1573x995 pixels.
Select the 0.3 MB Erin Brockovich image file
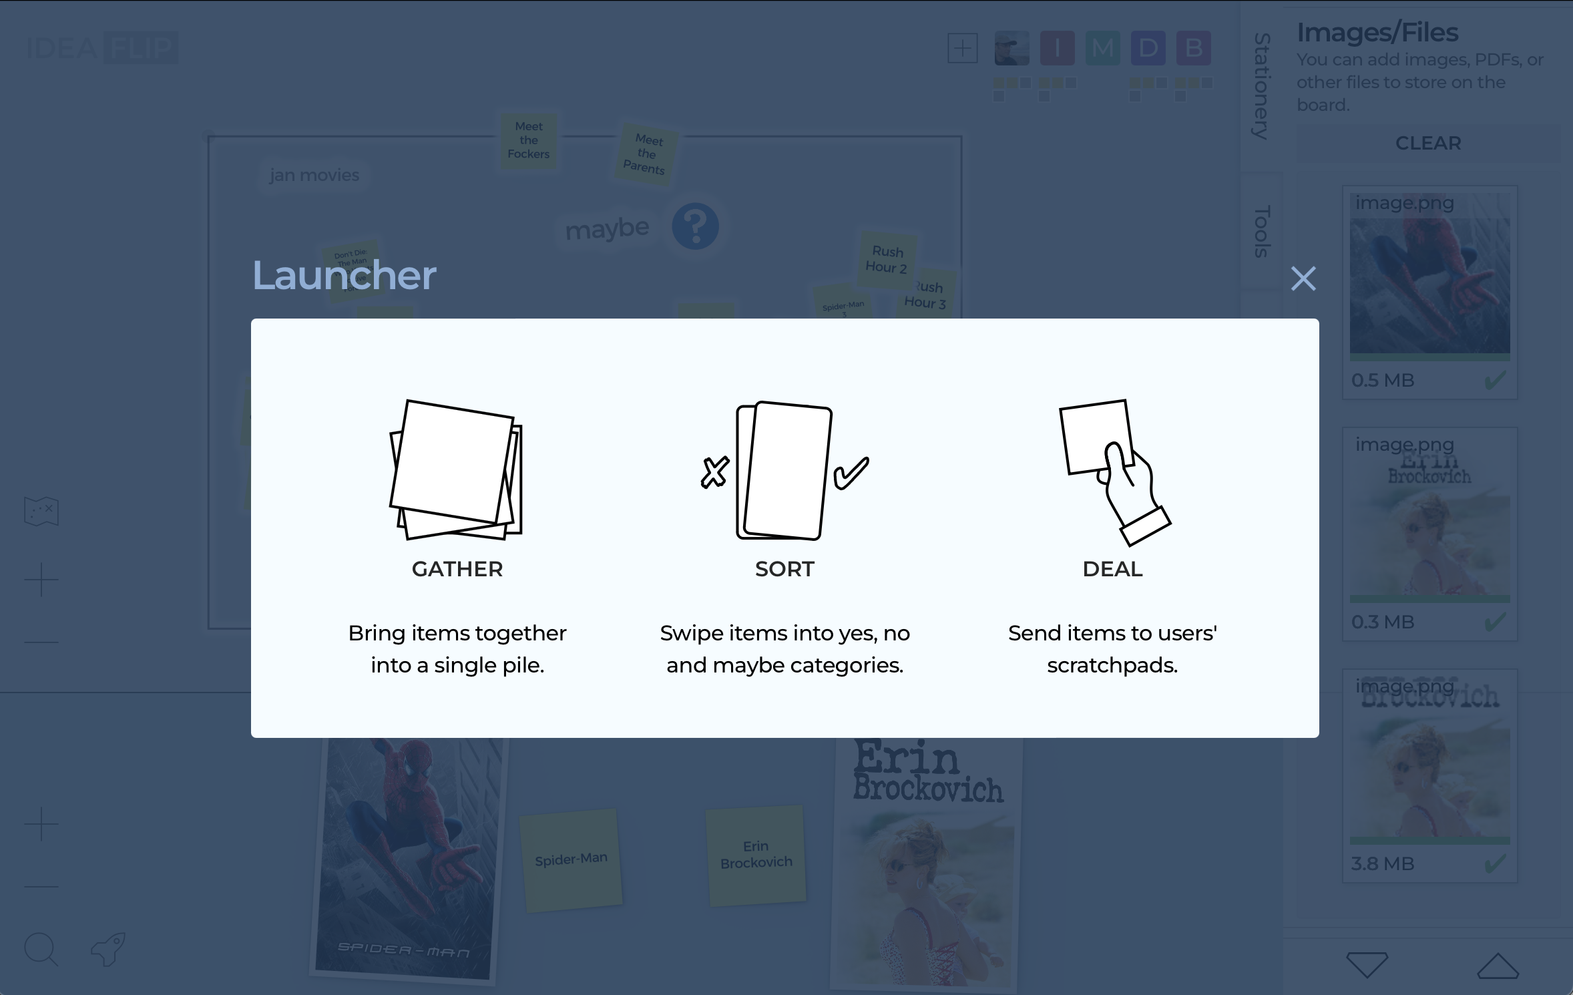coord(1430,534)
